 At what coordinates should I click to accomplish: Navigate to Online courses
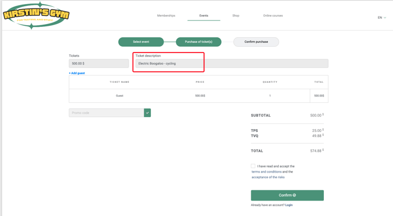[x=273, y=15]
